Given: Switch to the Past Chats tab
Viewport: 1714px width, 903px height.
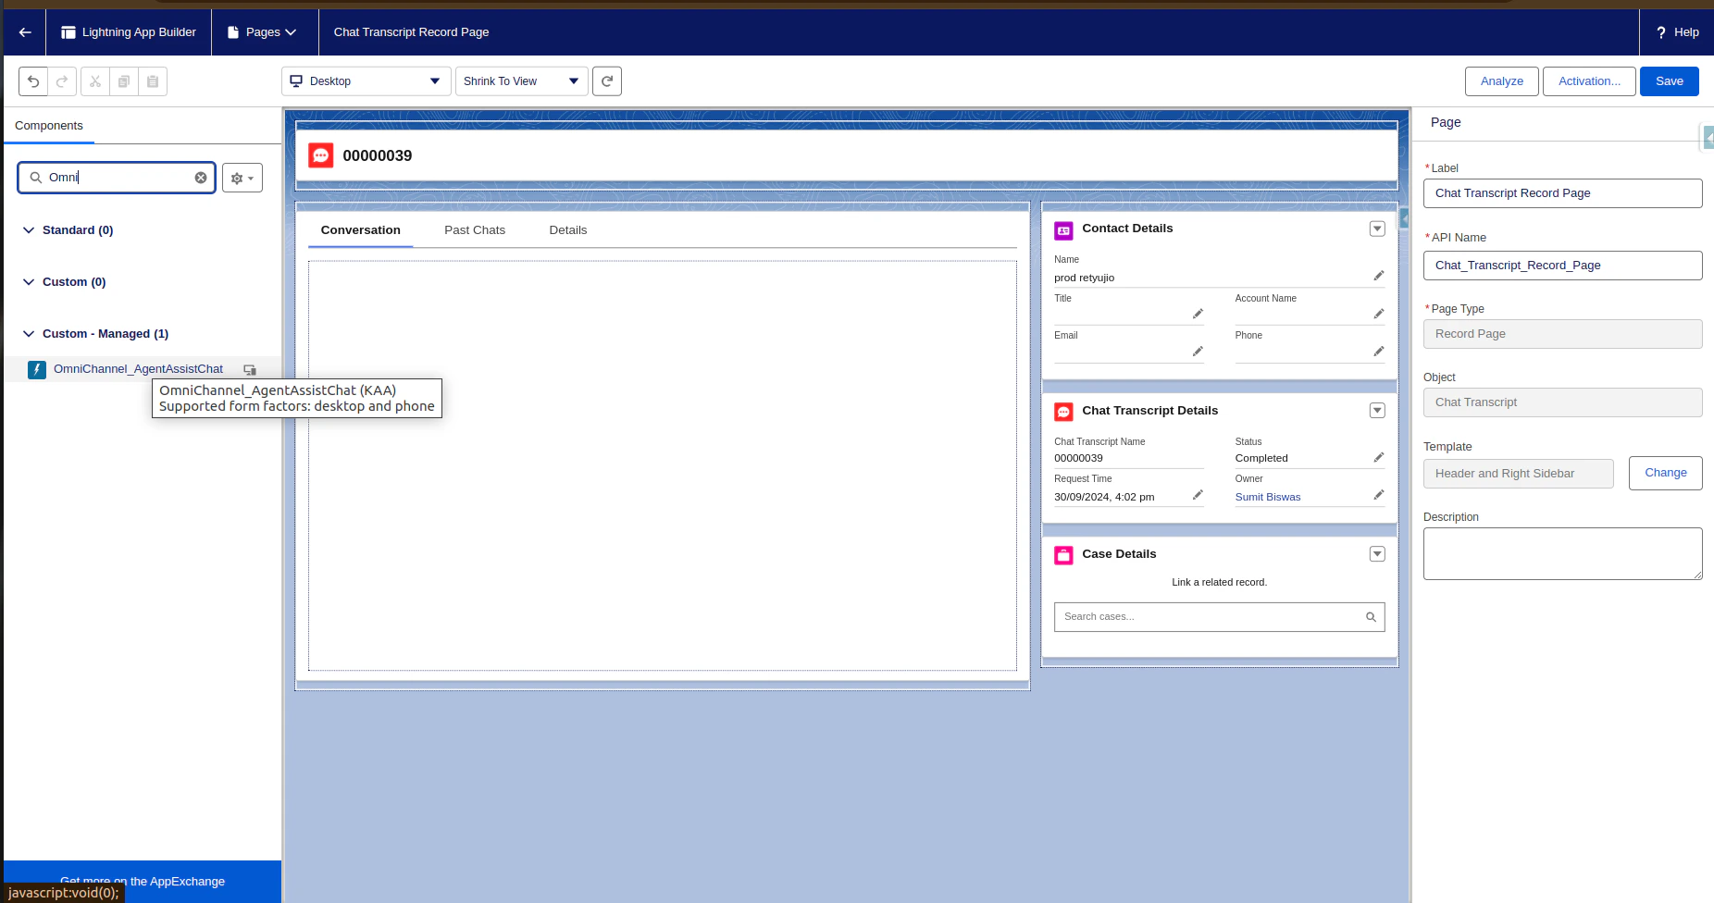Looking at the screenshot, I should pos(474,229).
